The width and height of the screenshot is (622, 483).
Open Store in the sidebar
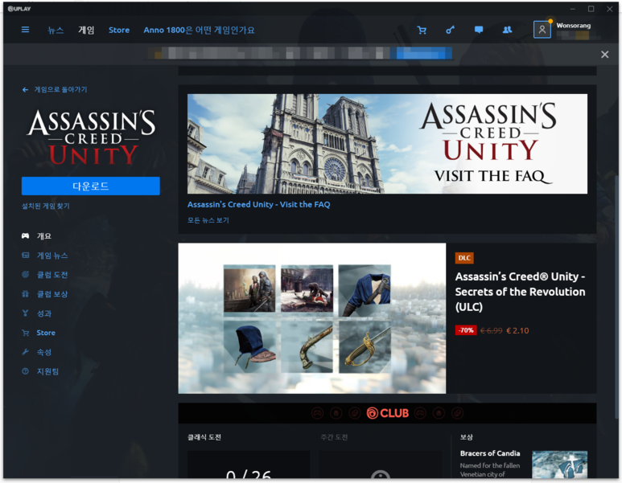click(x=46, y=333)
